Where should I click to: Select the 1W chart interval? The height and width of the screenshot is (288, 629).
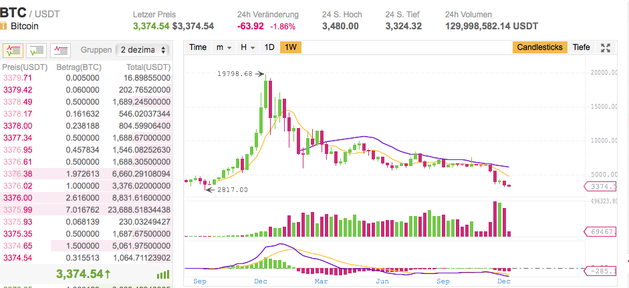point(291,47)
